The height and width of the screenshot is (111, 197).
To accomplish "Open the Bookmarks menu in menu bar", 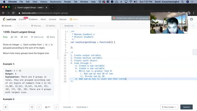I will tap(55, 2).
